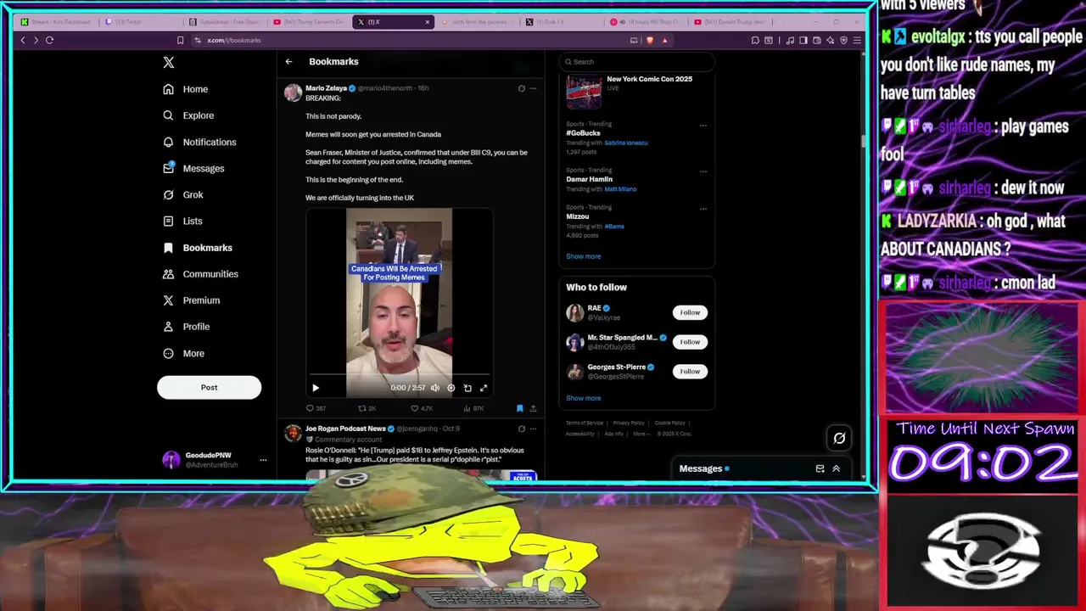Switch to Kick Dashboard tab

click(55, 22)
